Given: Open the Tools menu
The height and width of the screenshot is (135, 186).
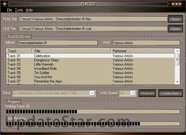Looking at the screenshot, I should 19,10.
